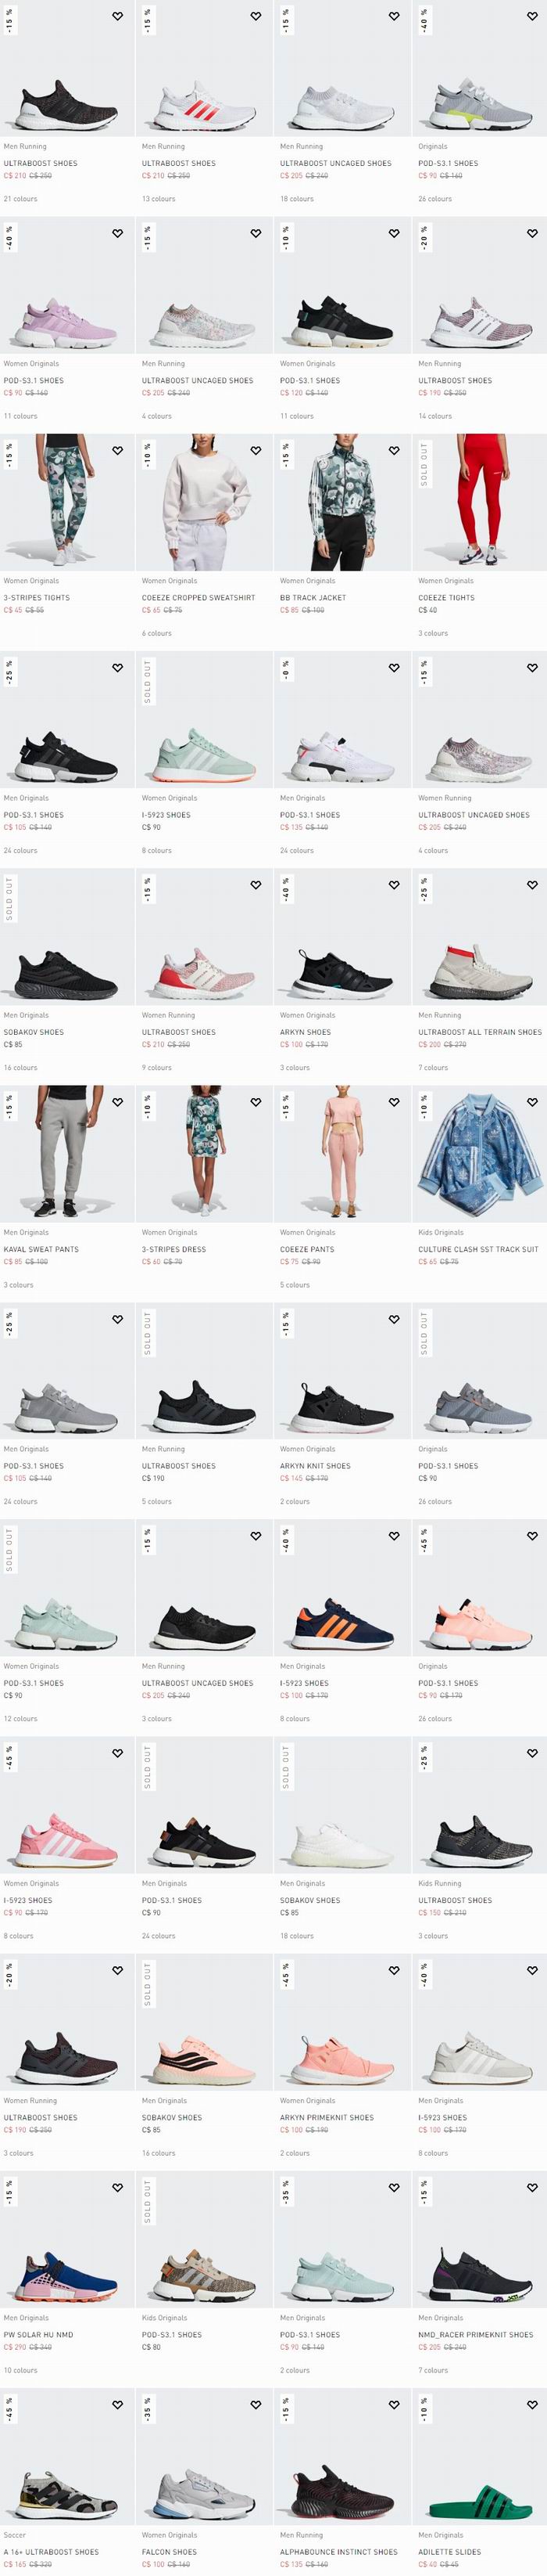Toggle wishlist heart for Coeeze Pants
Viewport: 547px width, 2576px height.
(393, 1101)
